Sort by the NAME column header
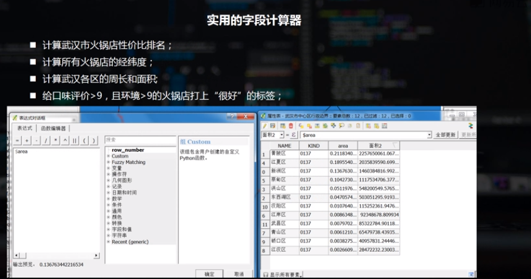This screenshot has width=531, height=279. (284, 146)
